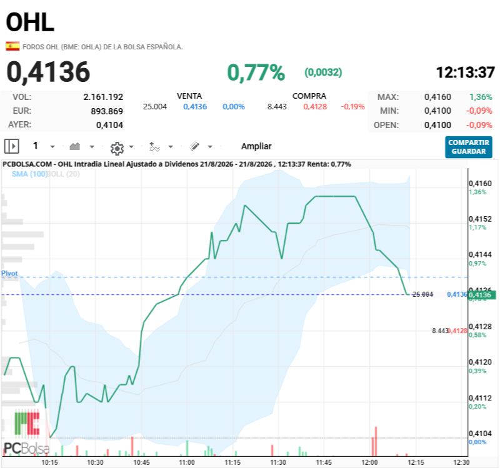Click the Spanish flag icon
This screenshot has width=500, height=468.
(12, 46)
